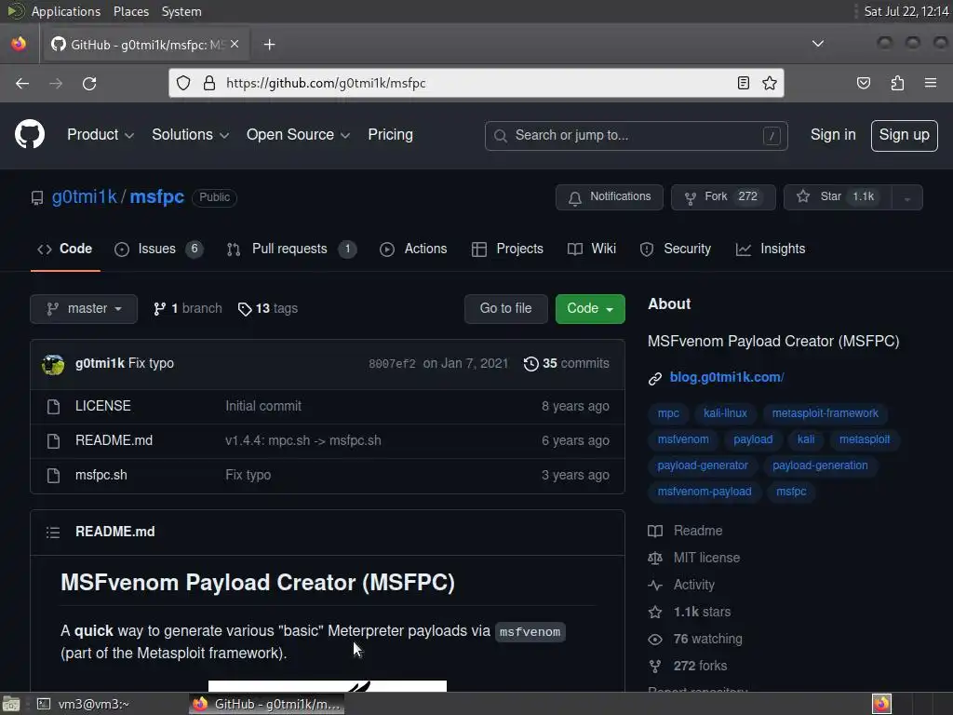The height and width of the screenshot is (715, 953).
Task: Click the 35 commits link
Action: (x=567, y=364)
